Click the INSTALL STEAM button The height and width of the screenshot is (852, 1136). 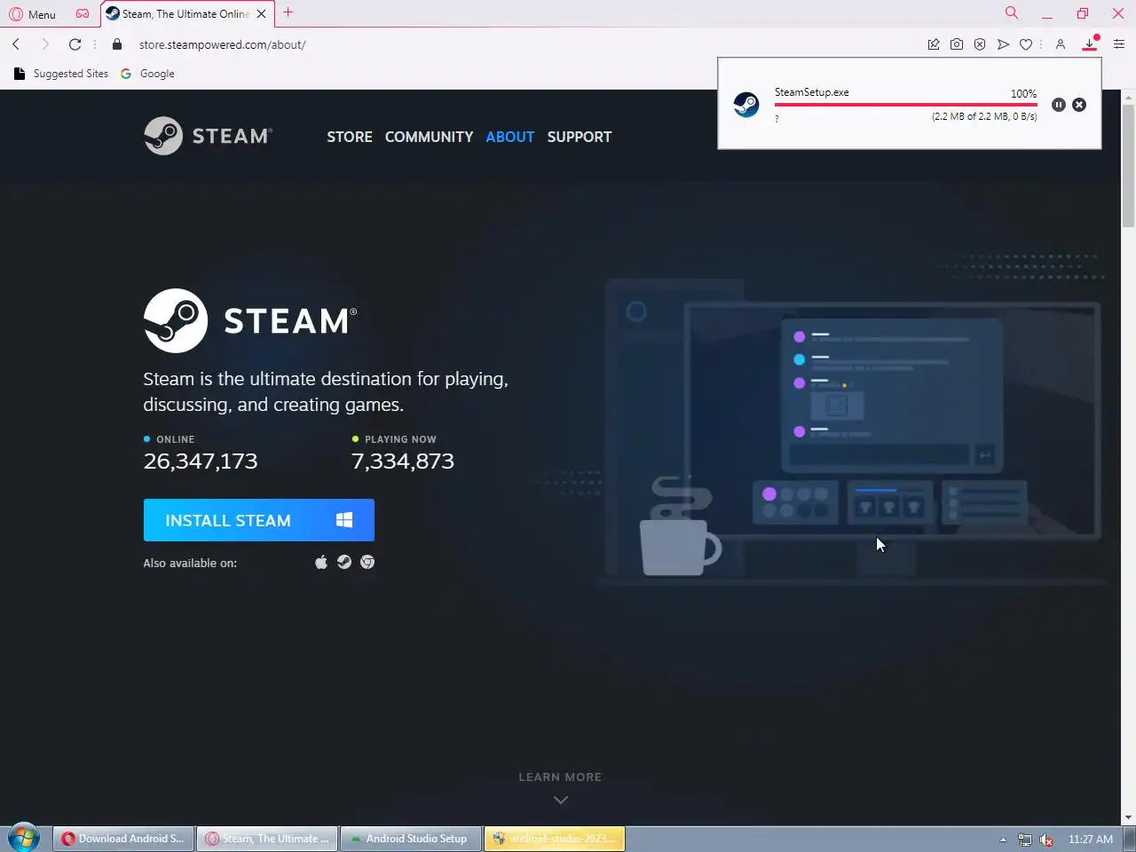click(x=259, y=520)
